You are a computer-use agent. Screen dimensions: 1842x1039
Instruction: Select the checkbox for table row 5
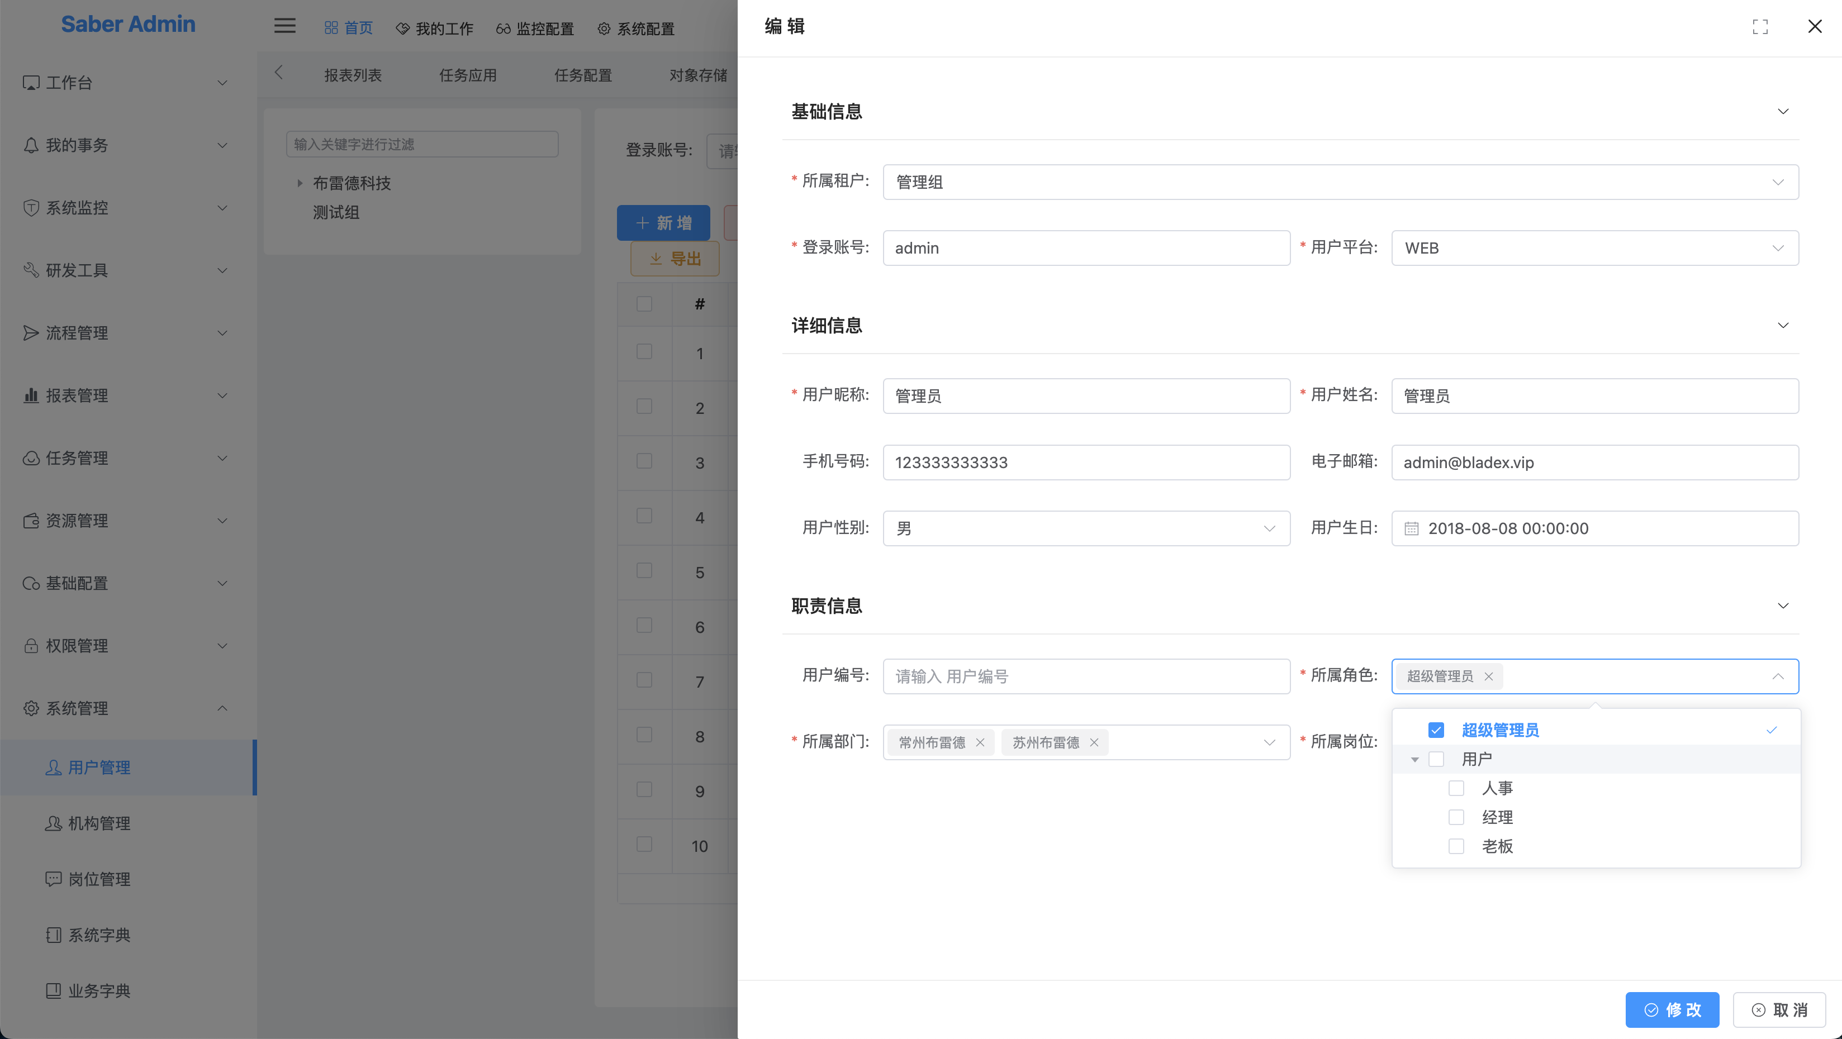(644, 570)
